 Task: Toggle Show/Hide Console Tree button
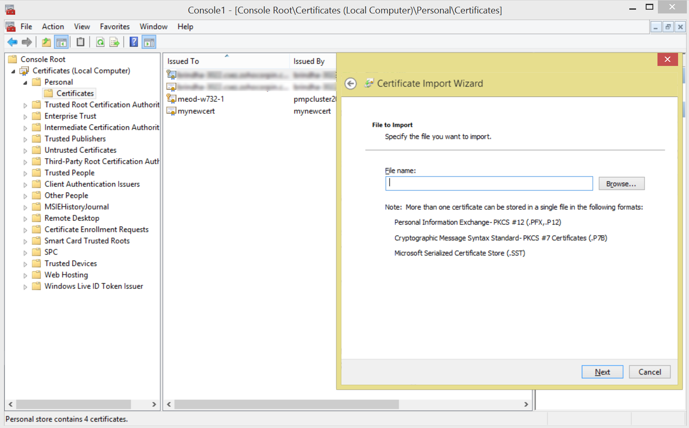click(x=61, y=42)
